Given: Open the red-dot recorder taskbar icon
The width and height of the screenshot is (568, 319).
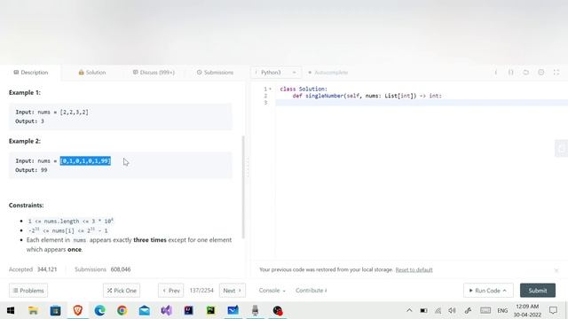Looking at the screenshot, I should pos(278,310).
